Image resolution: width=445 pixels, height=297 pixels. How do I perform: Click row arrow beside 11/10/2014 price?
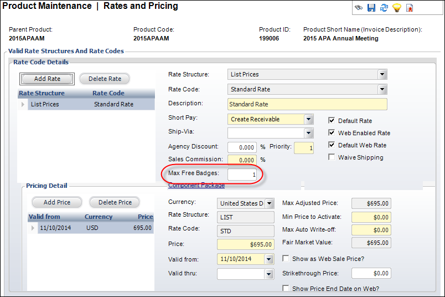(x=33, y=228)
